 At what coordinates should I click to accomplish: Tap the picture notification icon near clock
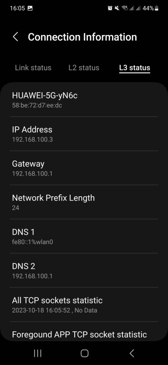30,8
